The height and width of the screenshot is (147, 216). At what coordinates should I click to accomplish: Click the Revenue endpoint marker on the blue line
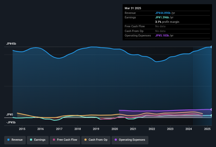click(x=212, y=47)
